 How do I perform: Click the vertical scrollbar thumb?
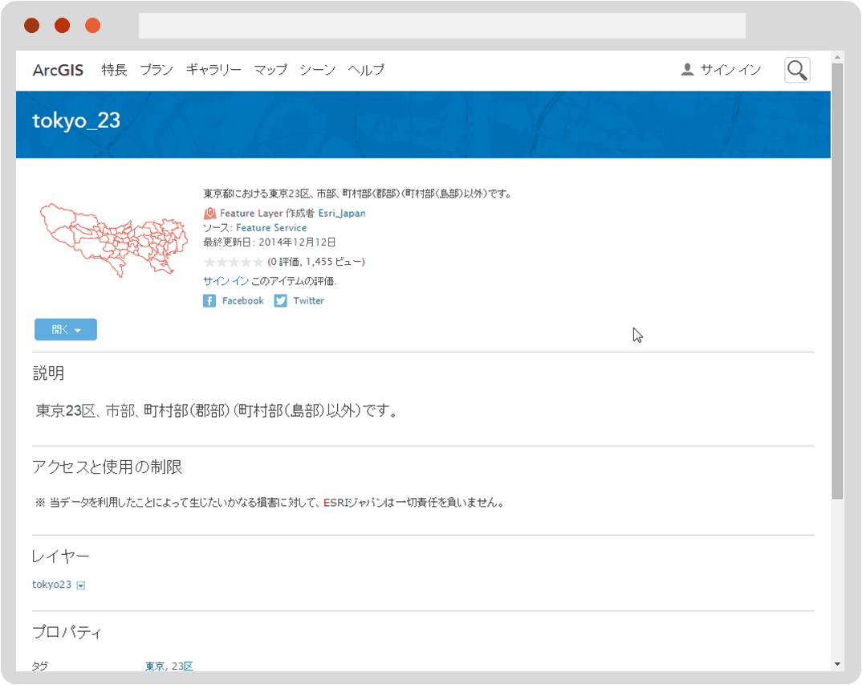click(x=837, y=281)
